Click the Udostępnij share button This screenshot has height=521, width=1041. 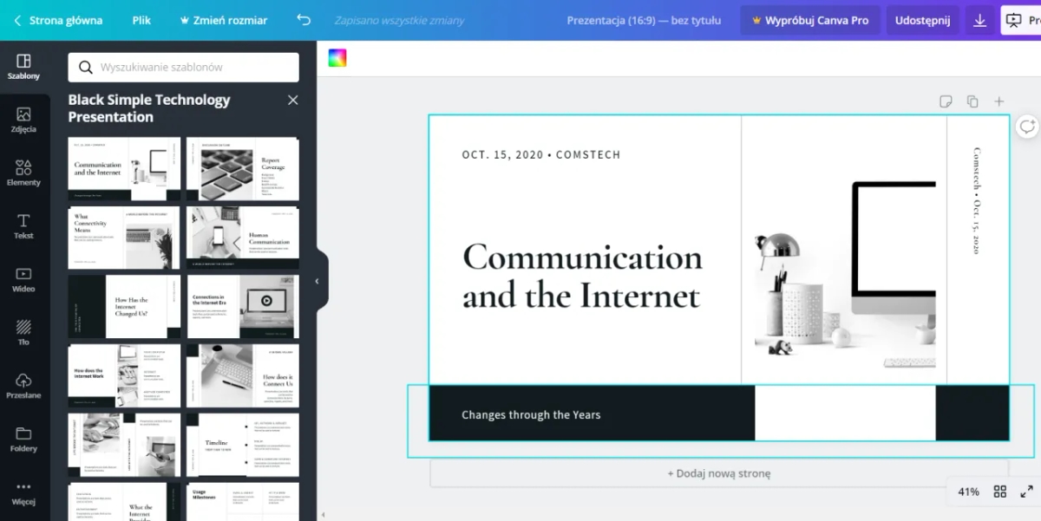pos(922,20)
